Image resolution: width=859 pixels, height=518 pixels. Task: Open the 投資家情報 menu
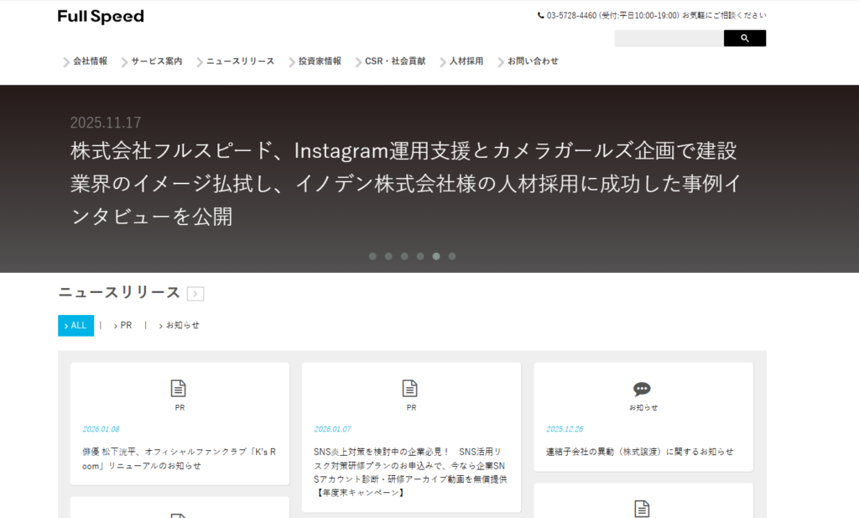319,61
